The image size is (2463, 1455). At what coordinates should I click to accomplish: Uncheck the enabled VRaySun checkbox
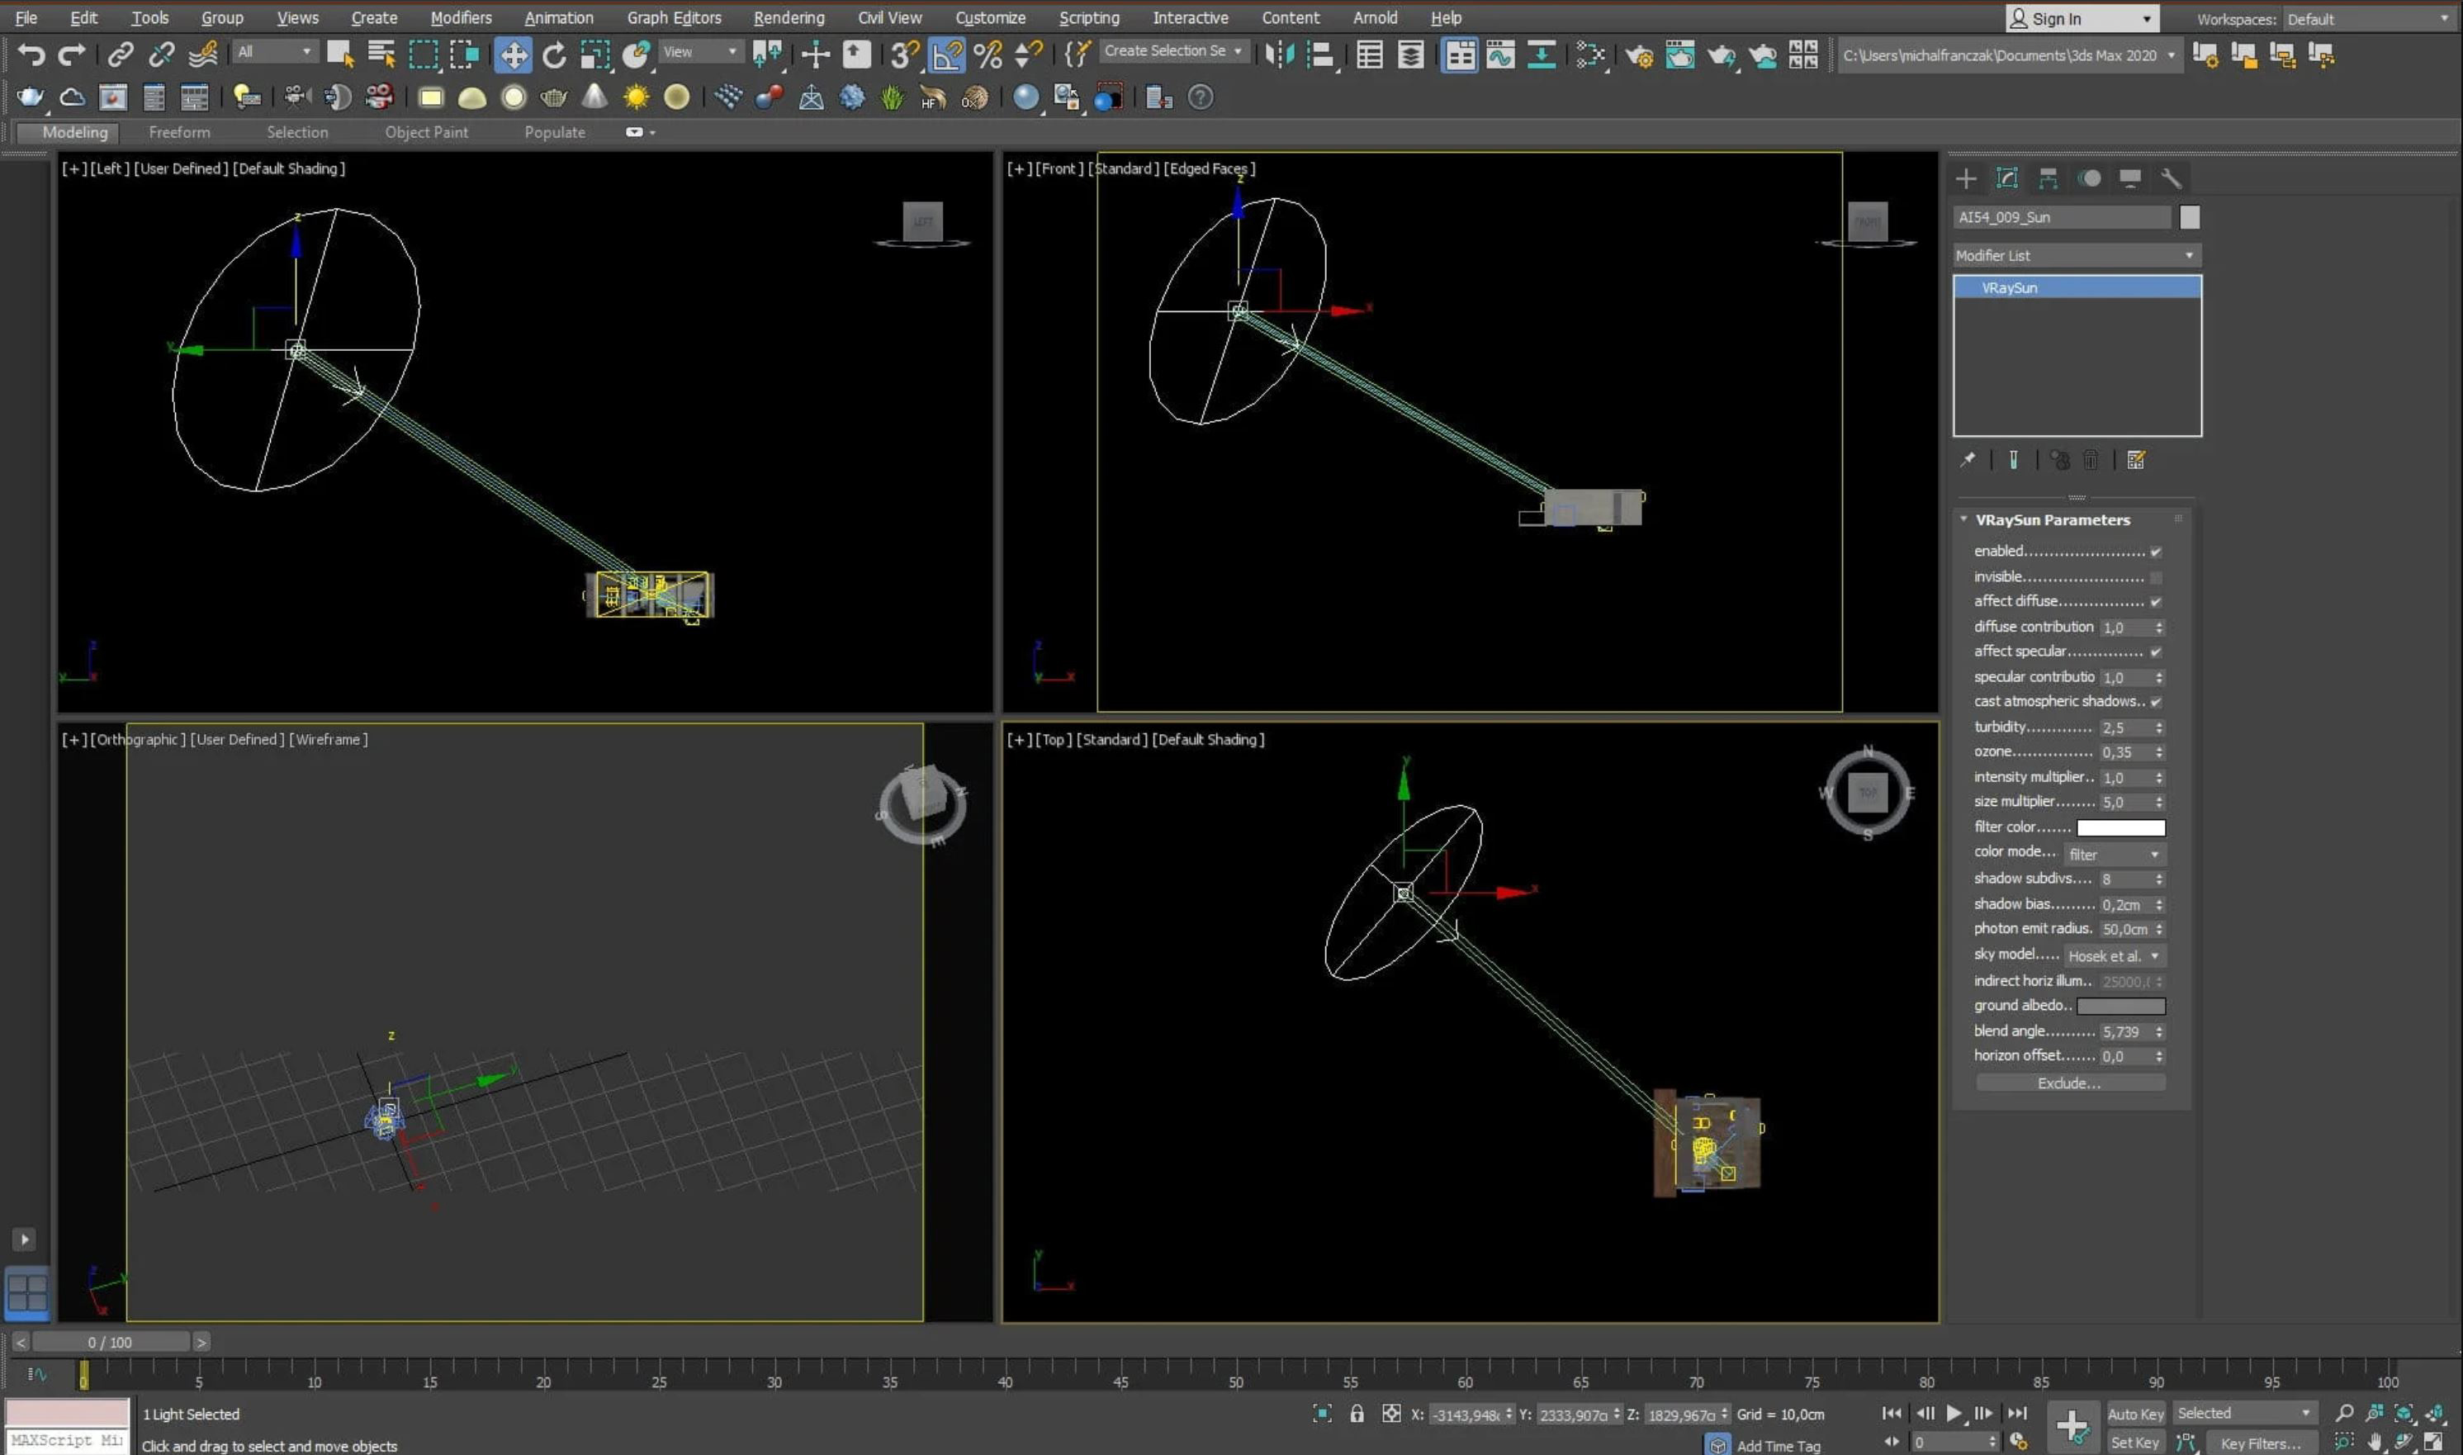[2156, 552]
